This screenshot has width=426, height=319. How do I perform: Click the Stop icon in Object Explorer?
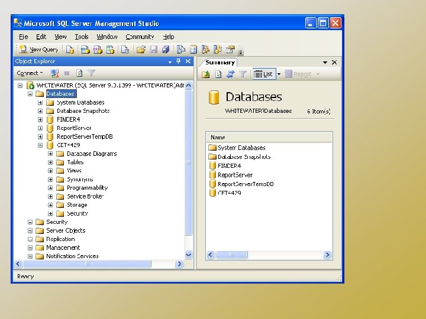tap(66, 73)
